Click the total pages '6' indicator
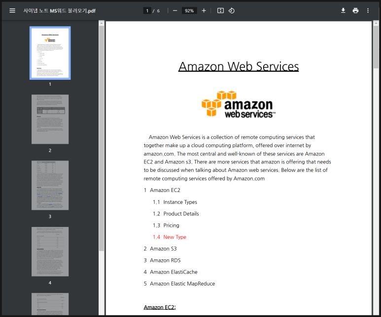 point(158,11)
